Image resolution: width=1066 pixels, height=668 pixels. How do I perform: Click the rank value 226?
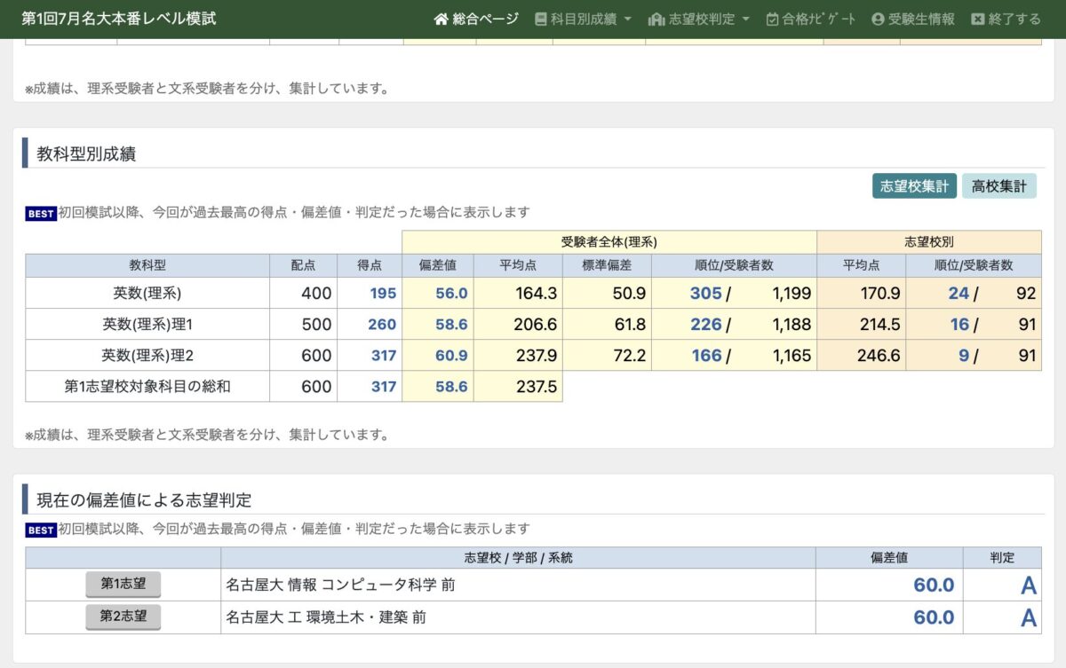[705, 325]
